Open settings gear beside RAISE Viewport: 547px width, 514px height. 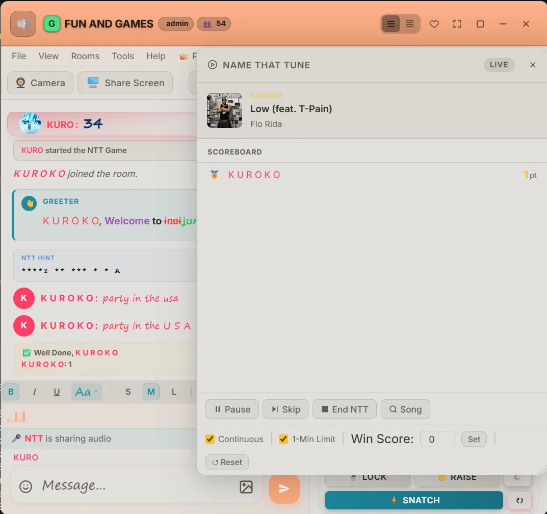tap(517, 478)
